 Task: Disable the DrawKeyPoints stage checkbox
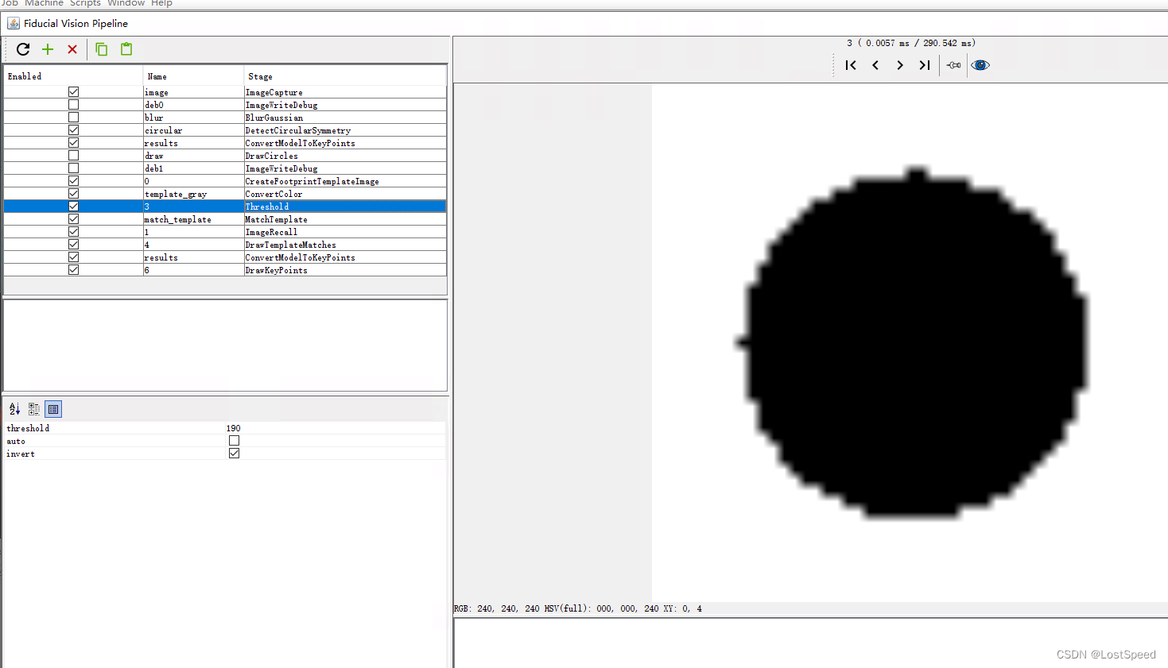tap(73, 270)
